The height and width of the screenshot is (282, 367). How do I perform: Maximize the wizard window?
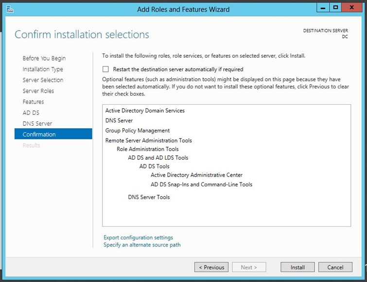pyautogui.click(x=335, y=7)
